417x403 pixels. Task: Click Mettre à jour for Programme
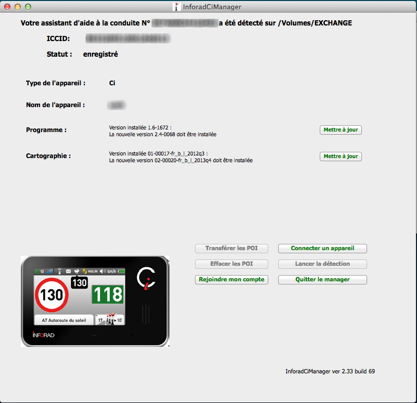(x=341, y=130)
